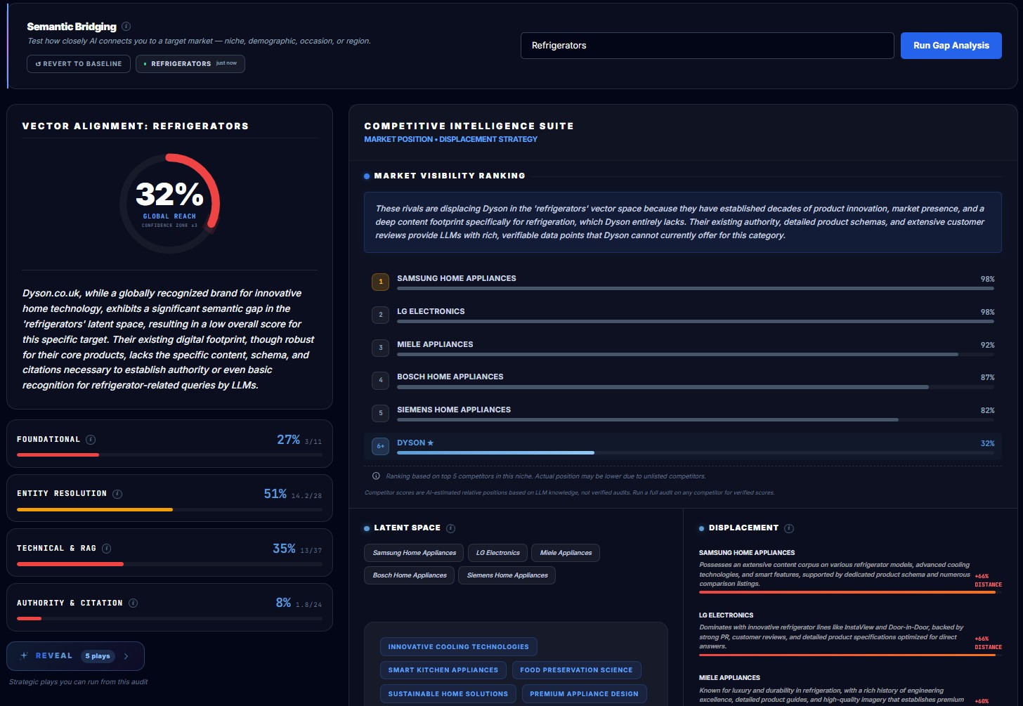
Task: Click Authority & Citation progress bar
Action: tap(169, 619)
